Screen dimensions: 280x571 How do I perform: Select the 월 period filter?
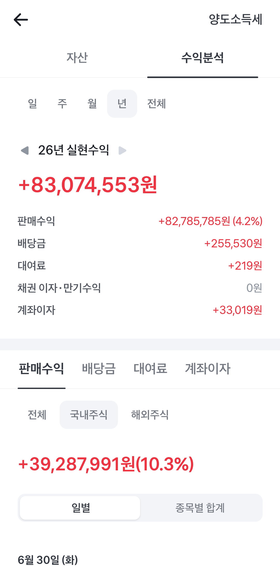click(x=92, y=104)
